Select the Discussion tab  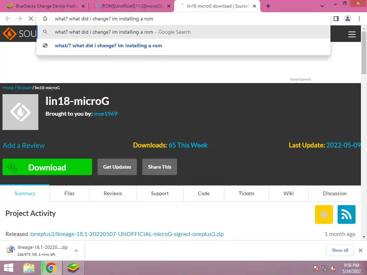coord(335,193)
